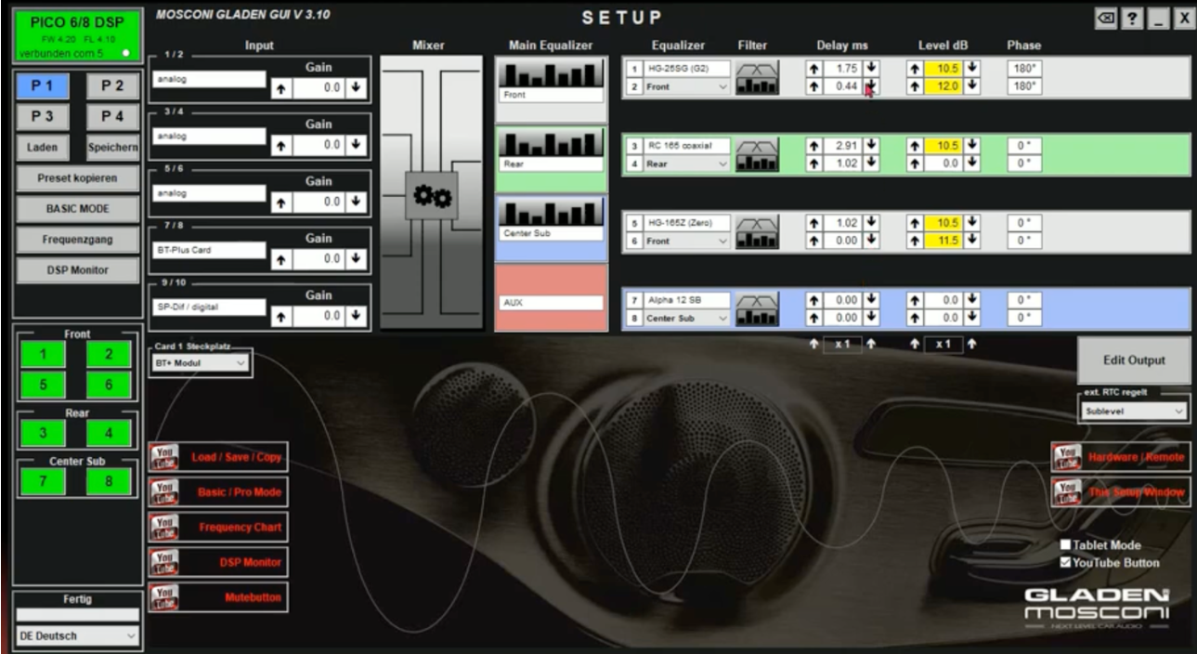
Task: Select preset P 1
Action: 43,85
